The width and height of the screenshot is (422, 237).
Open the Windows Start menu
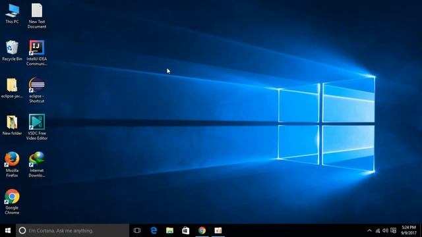click(x=8, y=230)
